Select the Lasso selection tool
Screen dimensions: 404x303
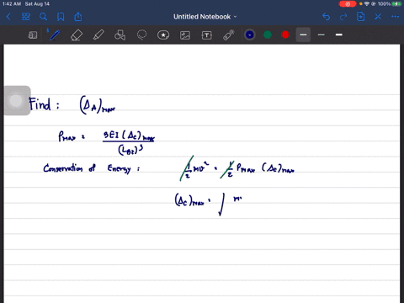(x=141, y=35)
